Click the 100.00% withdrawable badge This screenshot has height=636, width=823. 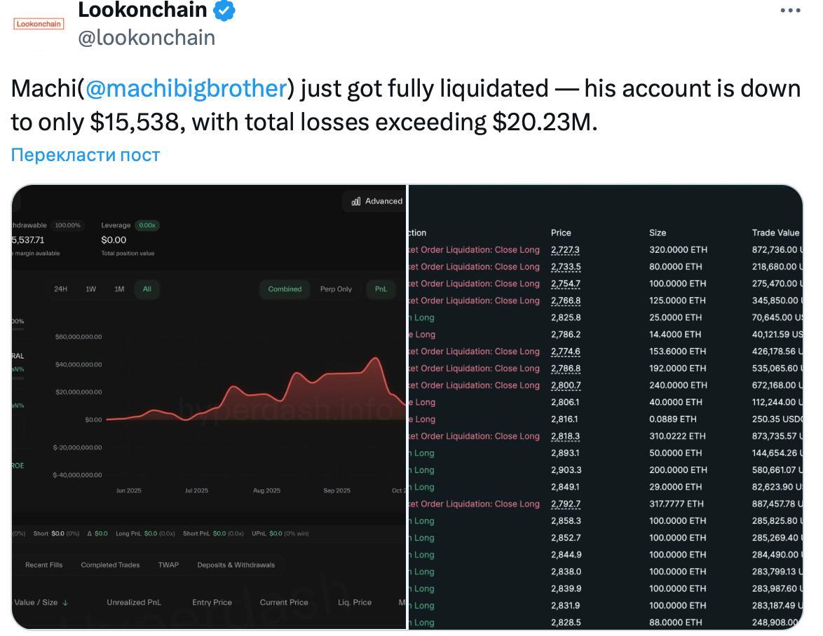click(67, 226)
